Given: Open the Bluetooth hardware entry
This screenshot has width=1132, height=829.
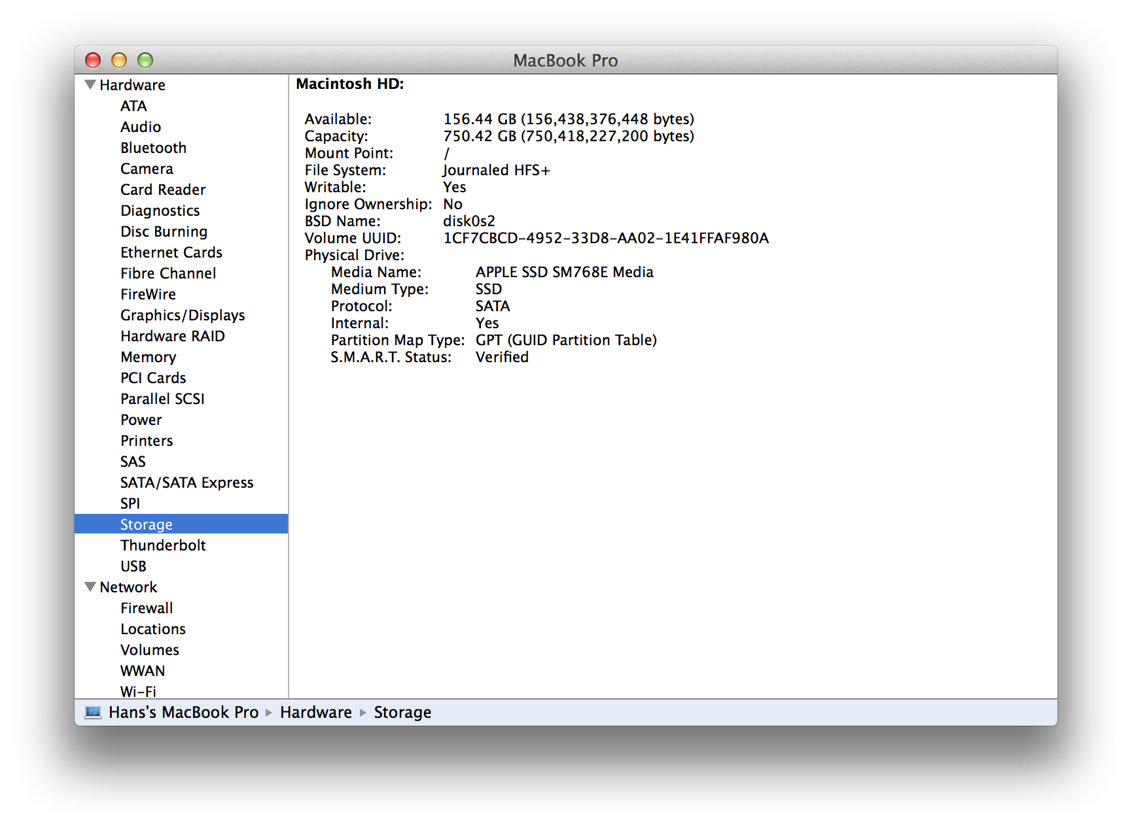Looking at the screenshot, I should click(153, 148).
